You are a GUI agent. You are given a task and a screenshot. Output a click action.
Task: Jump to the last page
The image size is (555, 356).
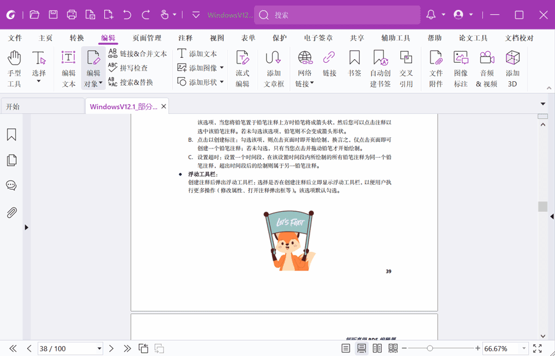click(128, 349)
